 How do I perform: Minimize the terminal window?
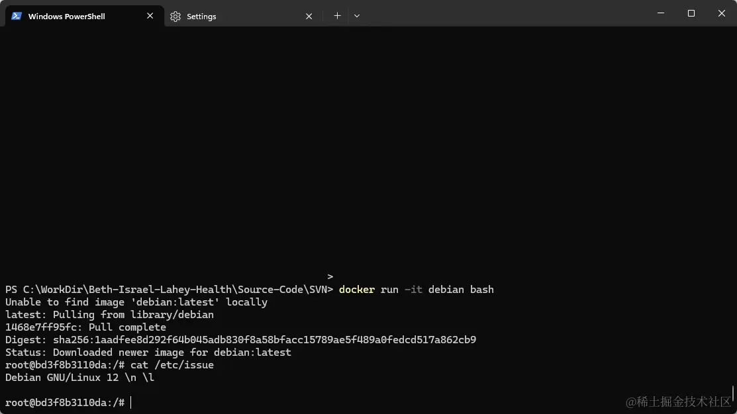click(x=661, y=13)
